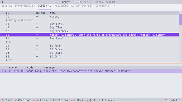The image size is (182, 102).
Task: Click Quit in the footer bar
Action: click(91, 100)
